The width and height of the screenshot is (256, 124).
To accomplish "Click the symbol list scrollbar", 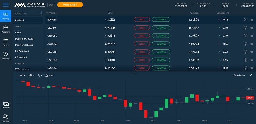I will (x=44, y=33).
